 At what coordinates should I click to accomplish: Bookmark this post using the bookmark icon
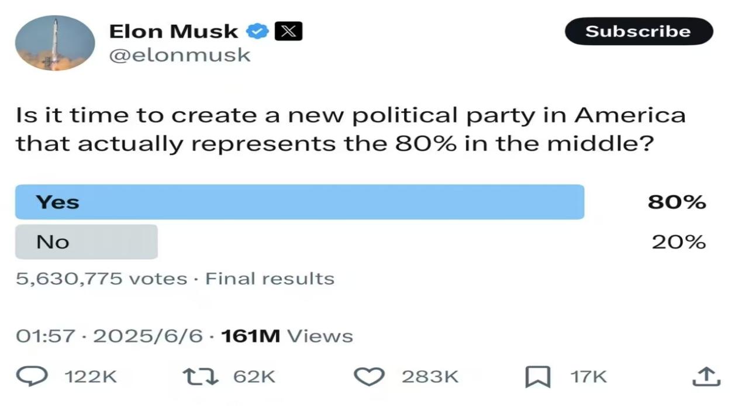coord(537,376)
